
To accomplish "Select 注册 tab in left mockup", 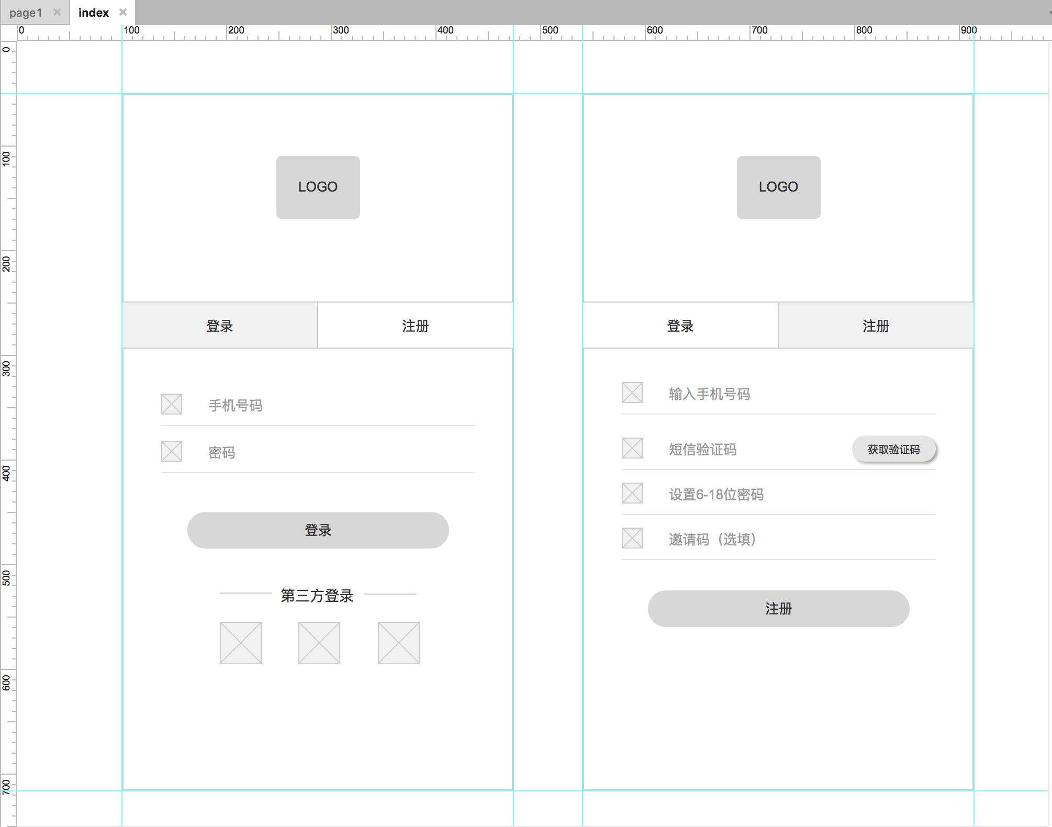I will click(x=415, y=326).
